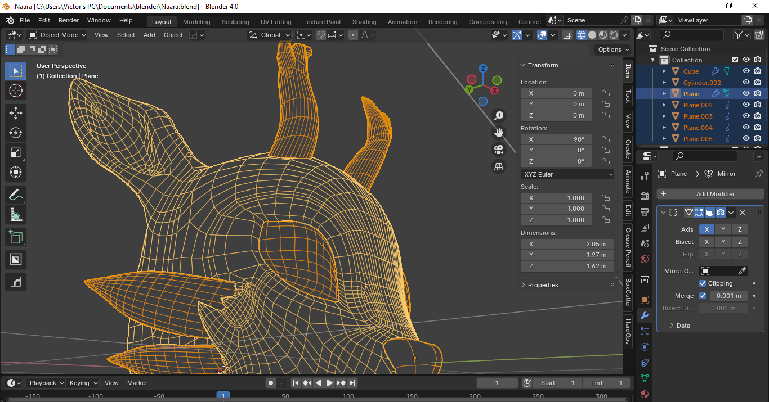The height and width of the screenshot is (402, 769).
Task: Remove the Mirror modifier with X
Action: pos(743,213)
